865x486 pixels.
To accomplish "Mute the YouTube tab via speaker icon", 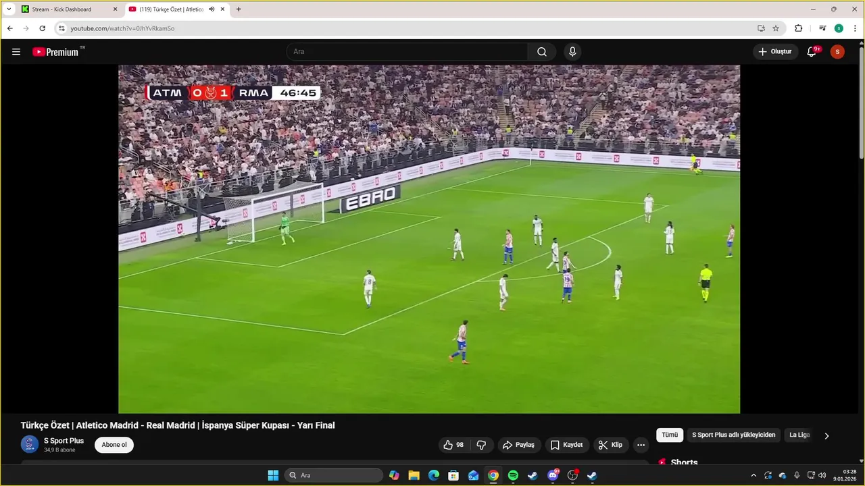I will [212, 9].
